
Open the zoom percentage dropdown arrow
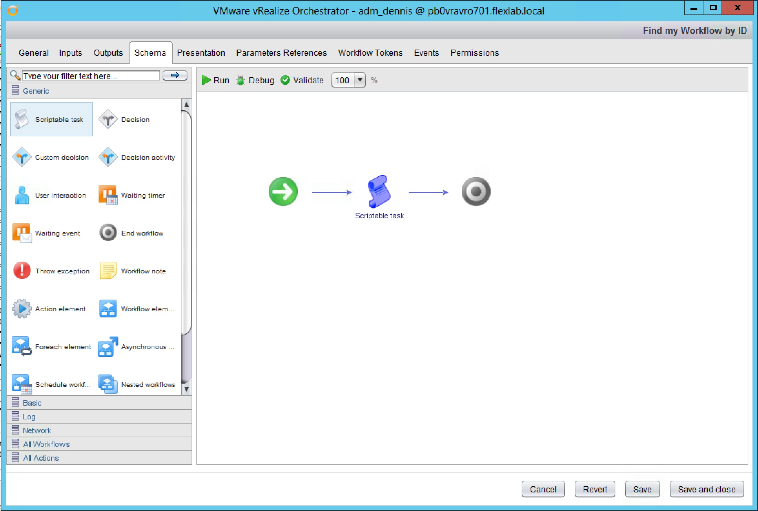click(x=360, y=80)
